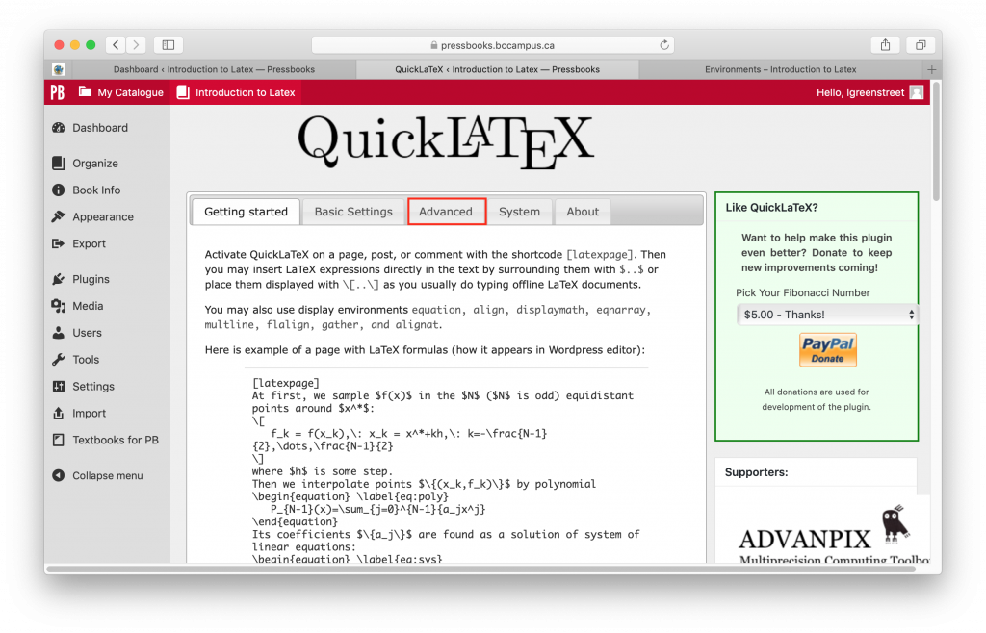Click the Export arrow icon
The height and width of the screenshot is (633, 986).
pos(59,243)
